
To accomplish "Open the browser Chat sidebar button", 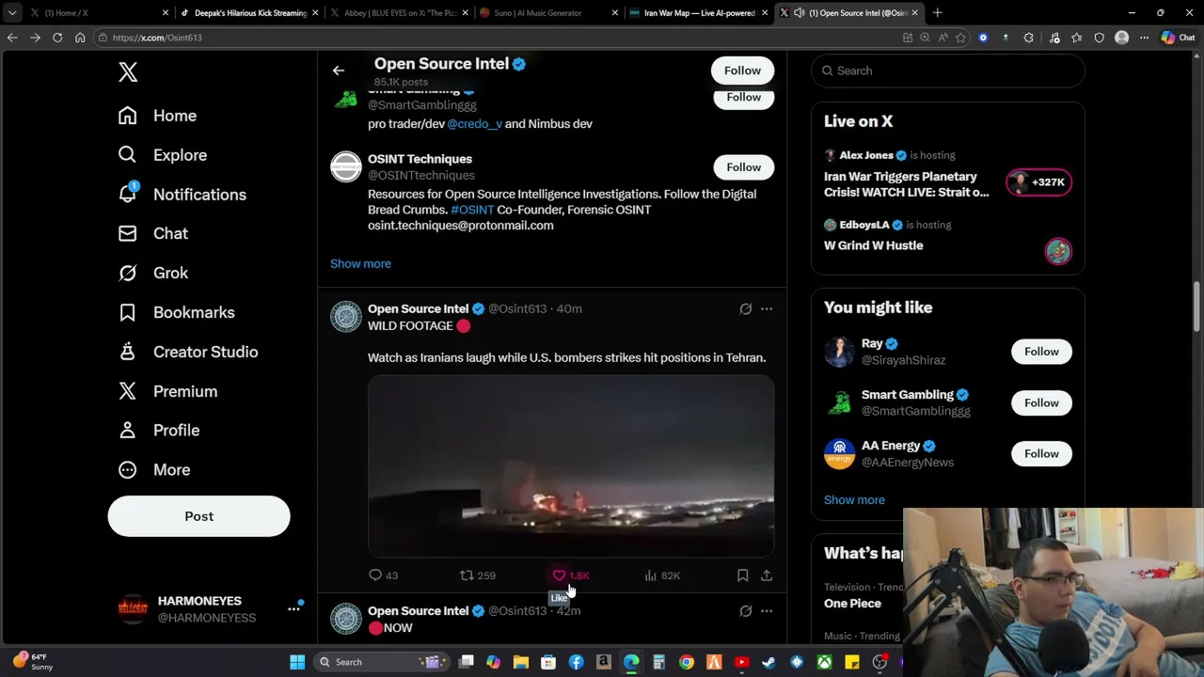I will (x=1180, y=38).
